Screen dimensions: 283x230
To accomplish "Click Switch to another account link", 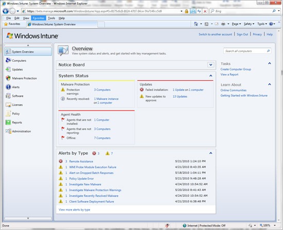I will (x=215, y=34).
